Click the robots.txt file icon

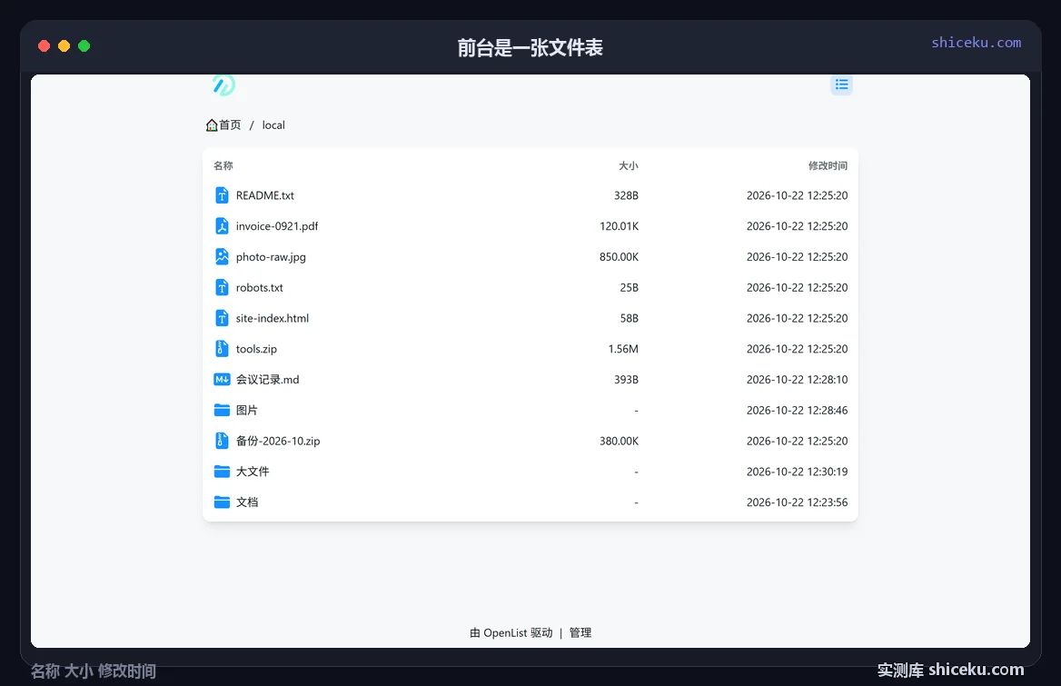(222, 287)
